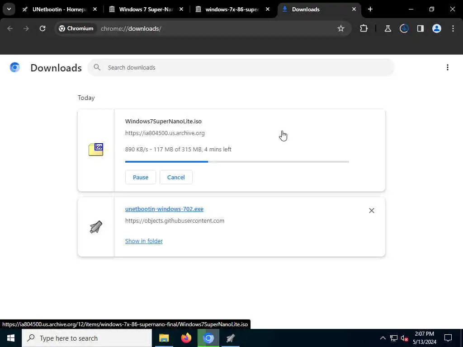The image size is (463, 347).
Task: Open the Downloads page more actions menu
Action: click(447, 68)
